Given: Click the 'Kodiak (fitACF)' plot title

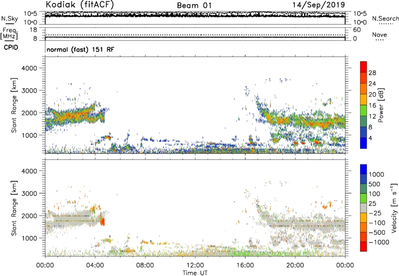Looking at the screenshot, I should tap(80, 4).
